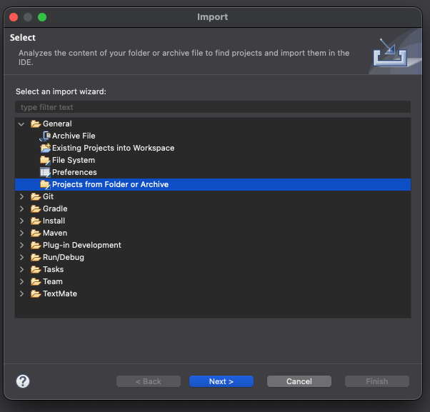Expand the Git category
Screen dimensions: 430x412
[x=21, y=197]
